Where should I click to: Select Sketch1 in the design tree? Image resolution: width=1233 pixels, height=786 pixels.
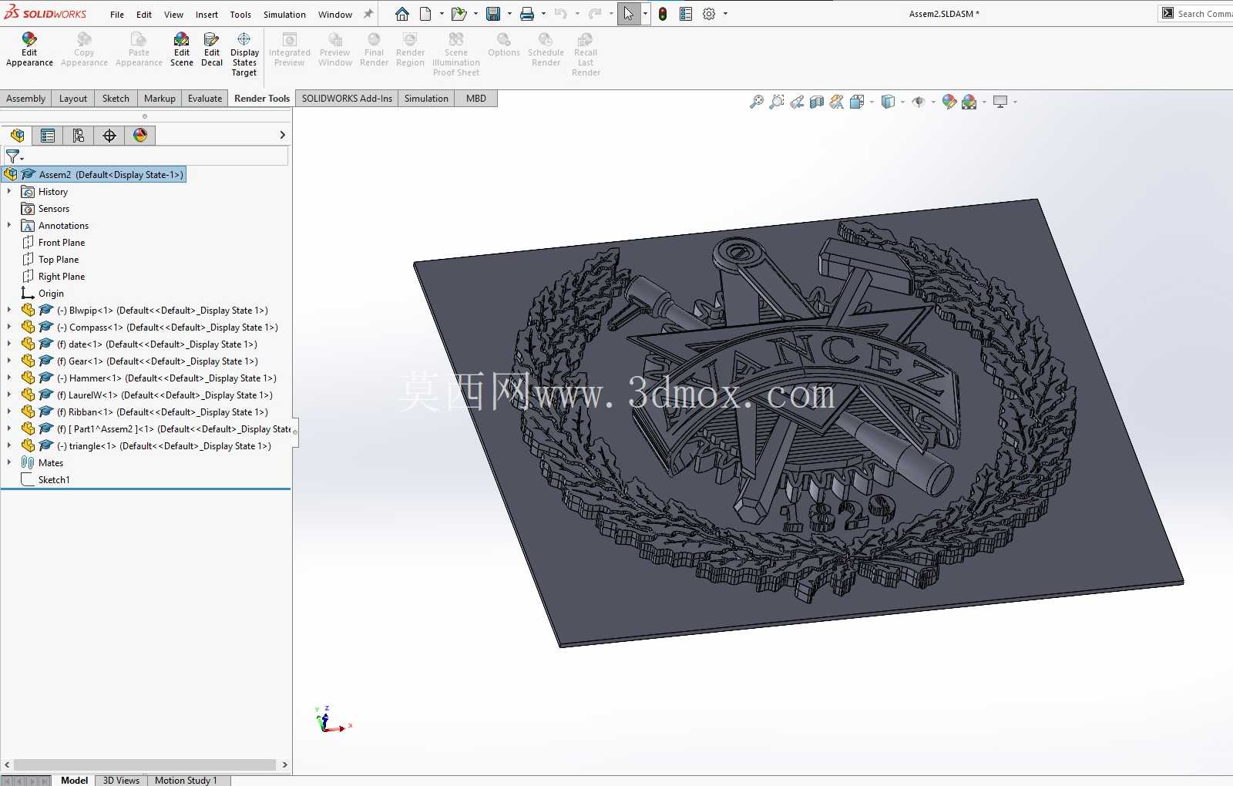coord(54,480)
